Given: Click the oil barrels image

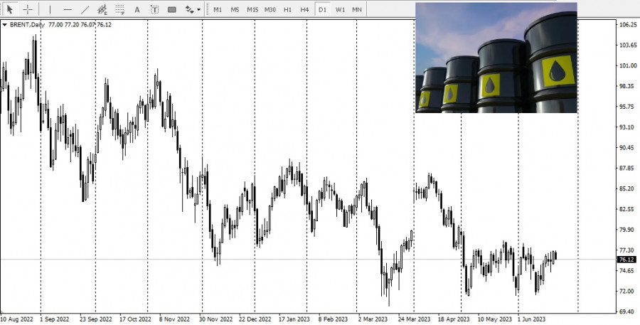Looking at the screenshot, I should [496, 58].
